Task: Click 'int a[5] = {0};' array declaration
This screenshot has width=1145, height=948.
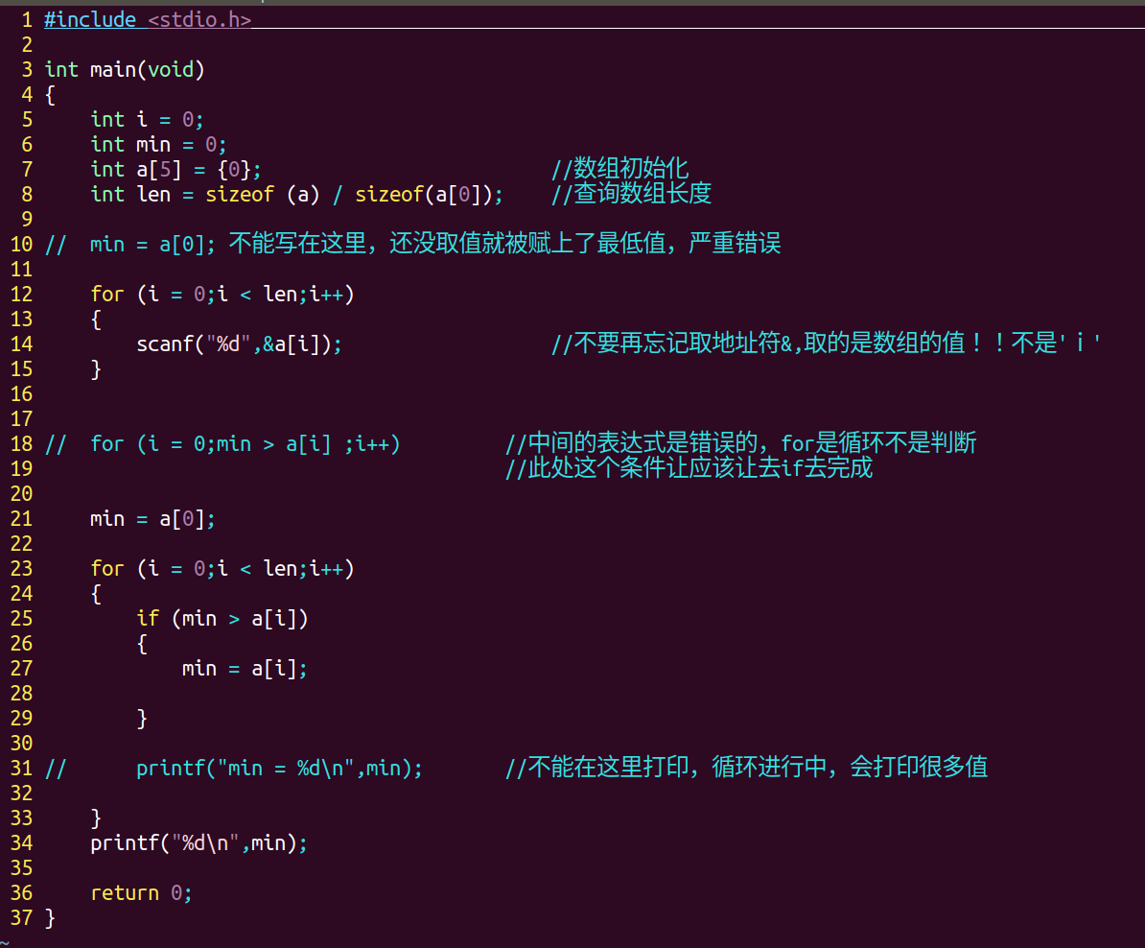Action: (x=175, y=170)
